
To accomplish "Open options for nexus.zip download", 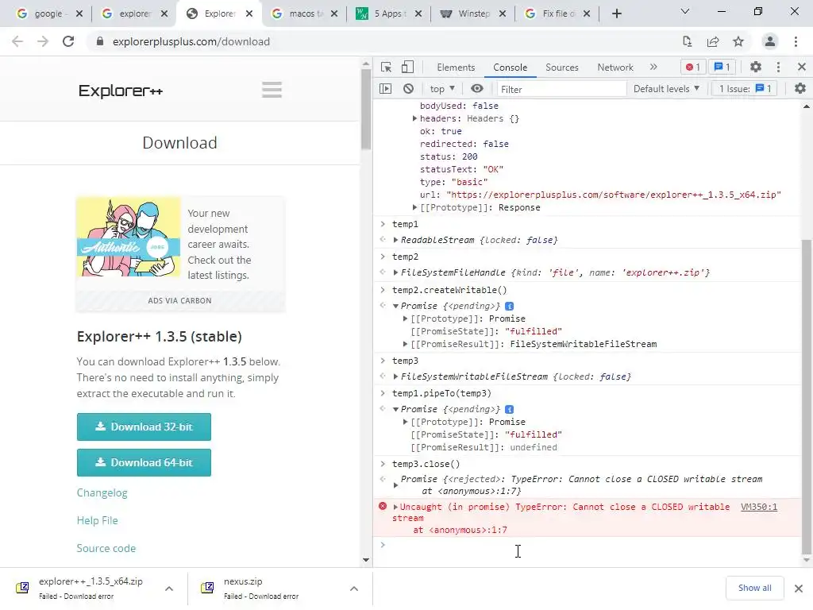I will pyautogui.click(x=354, y=589).
